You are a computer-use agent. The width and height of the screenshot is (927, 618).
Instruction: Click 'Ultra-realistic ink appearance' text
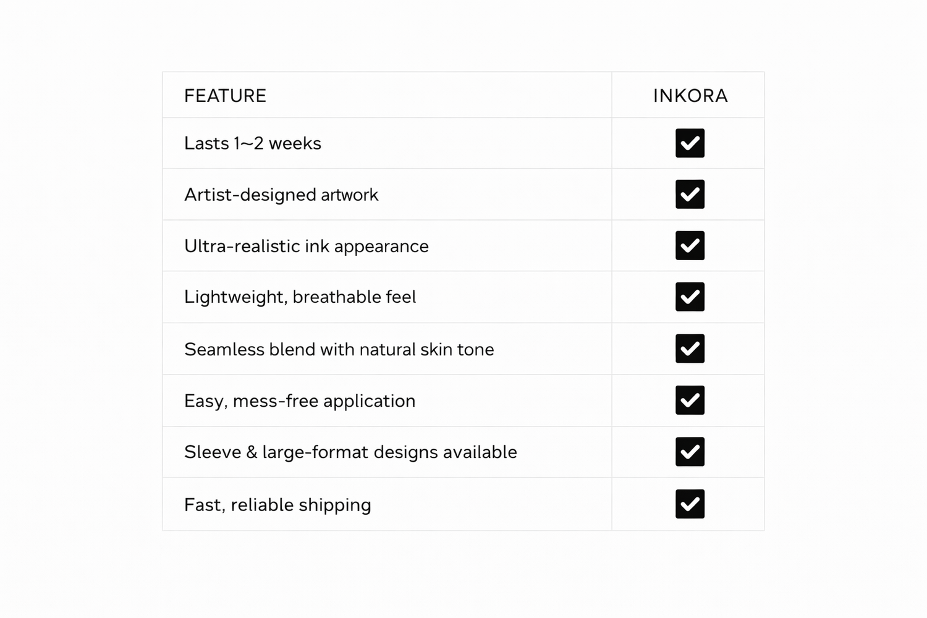(x=306, y=246)
